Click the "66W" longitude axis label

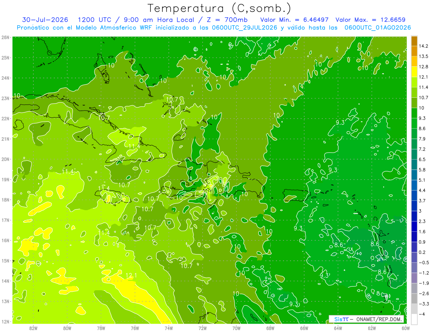(x=304, y=328)
